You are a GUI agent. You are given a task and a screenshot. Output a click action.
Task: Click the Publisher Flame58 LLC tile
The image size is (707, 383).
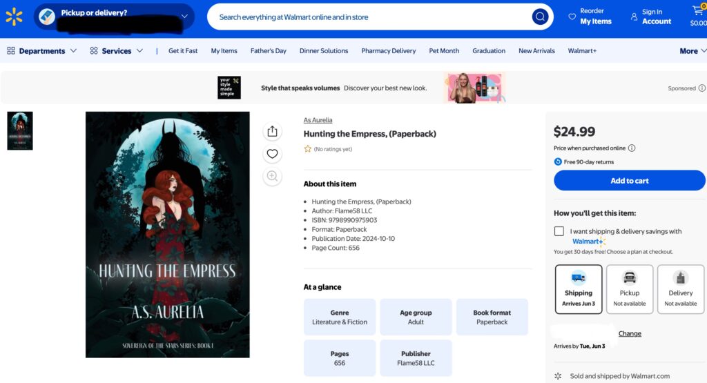(x=416, y=358)
